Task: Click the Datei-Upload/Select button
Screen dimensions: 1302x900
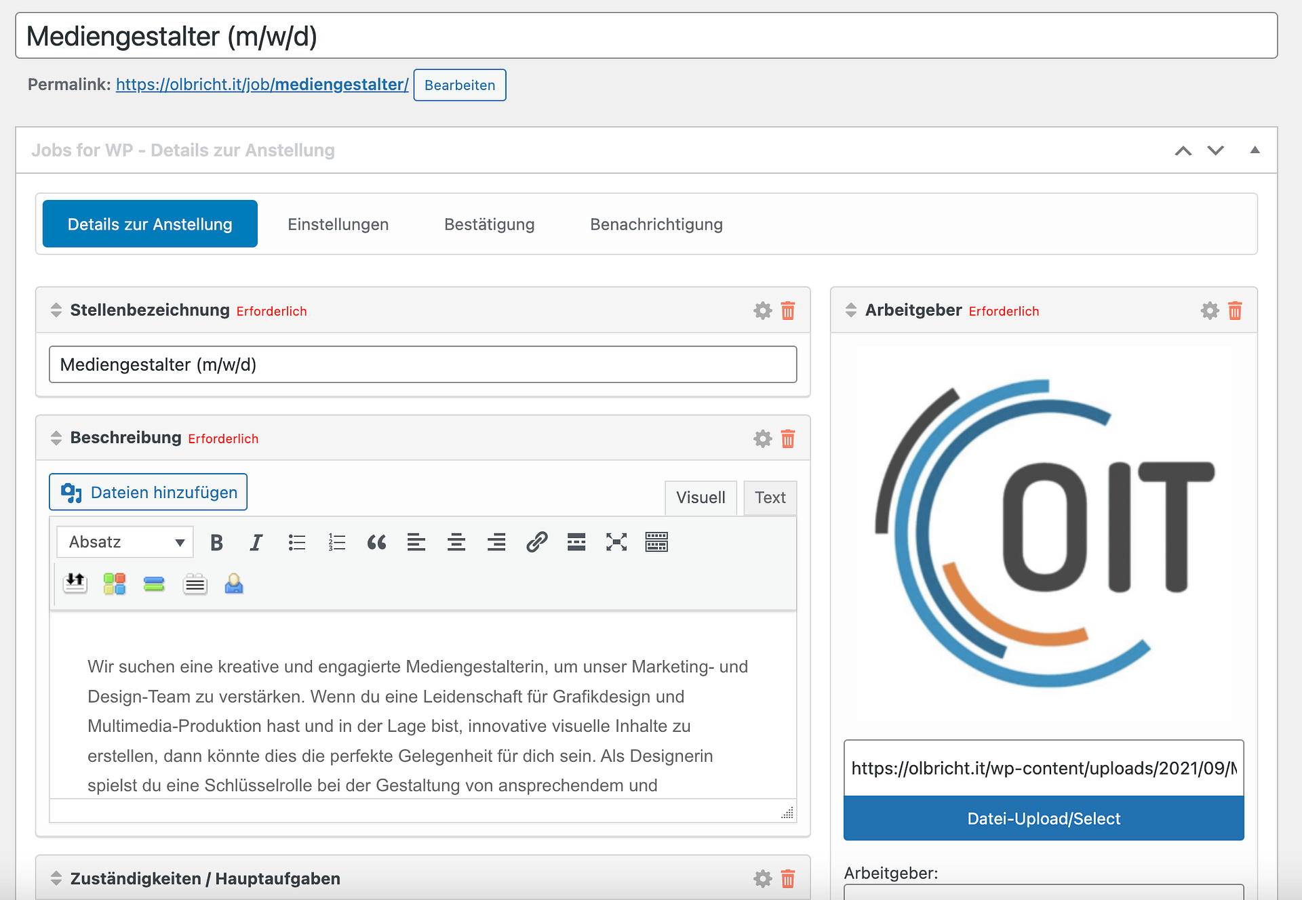Action: pyautogui.click(x=1044, y=818)
